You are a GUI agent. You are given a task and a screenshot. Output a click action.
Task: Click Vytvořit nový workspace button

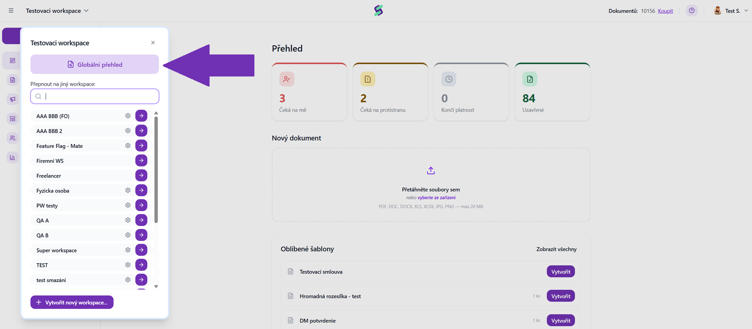click(72, 302)
